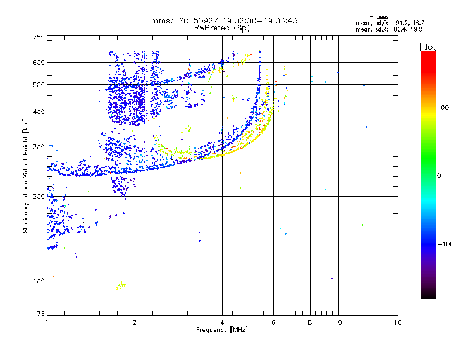Image resolution: width=468 pixels, height=351 pixels.
Task: Click the x-axis tick label '16'
Action: (398, 322)
